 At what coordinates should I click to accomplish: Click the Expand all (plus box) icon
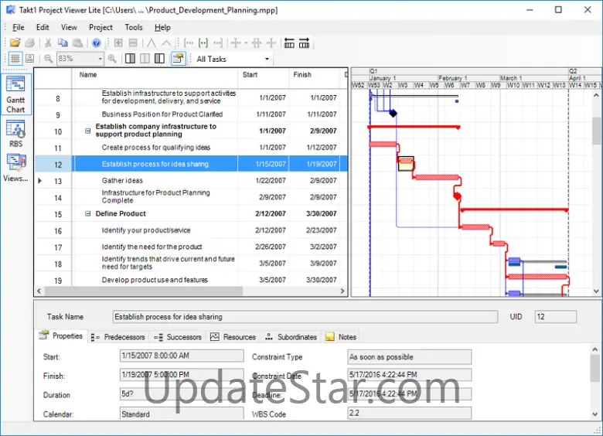[118, 43]
